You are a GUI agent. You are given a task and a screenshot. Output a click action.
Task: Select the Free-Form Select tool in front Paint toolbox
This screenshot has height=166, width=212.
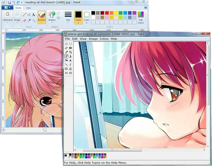pos(66,44)
